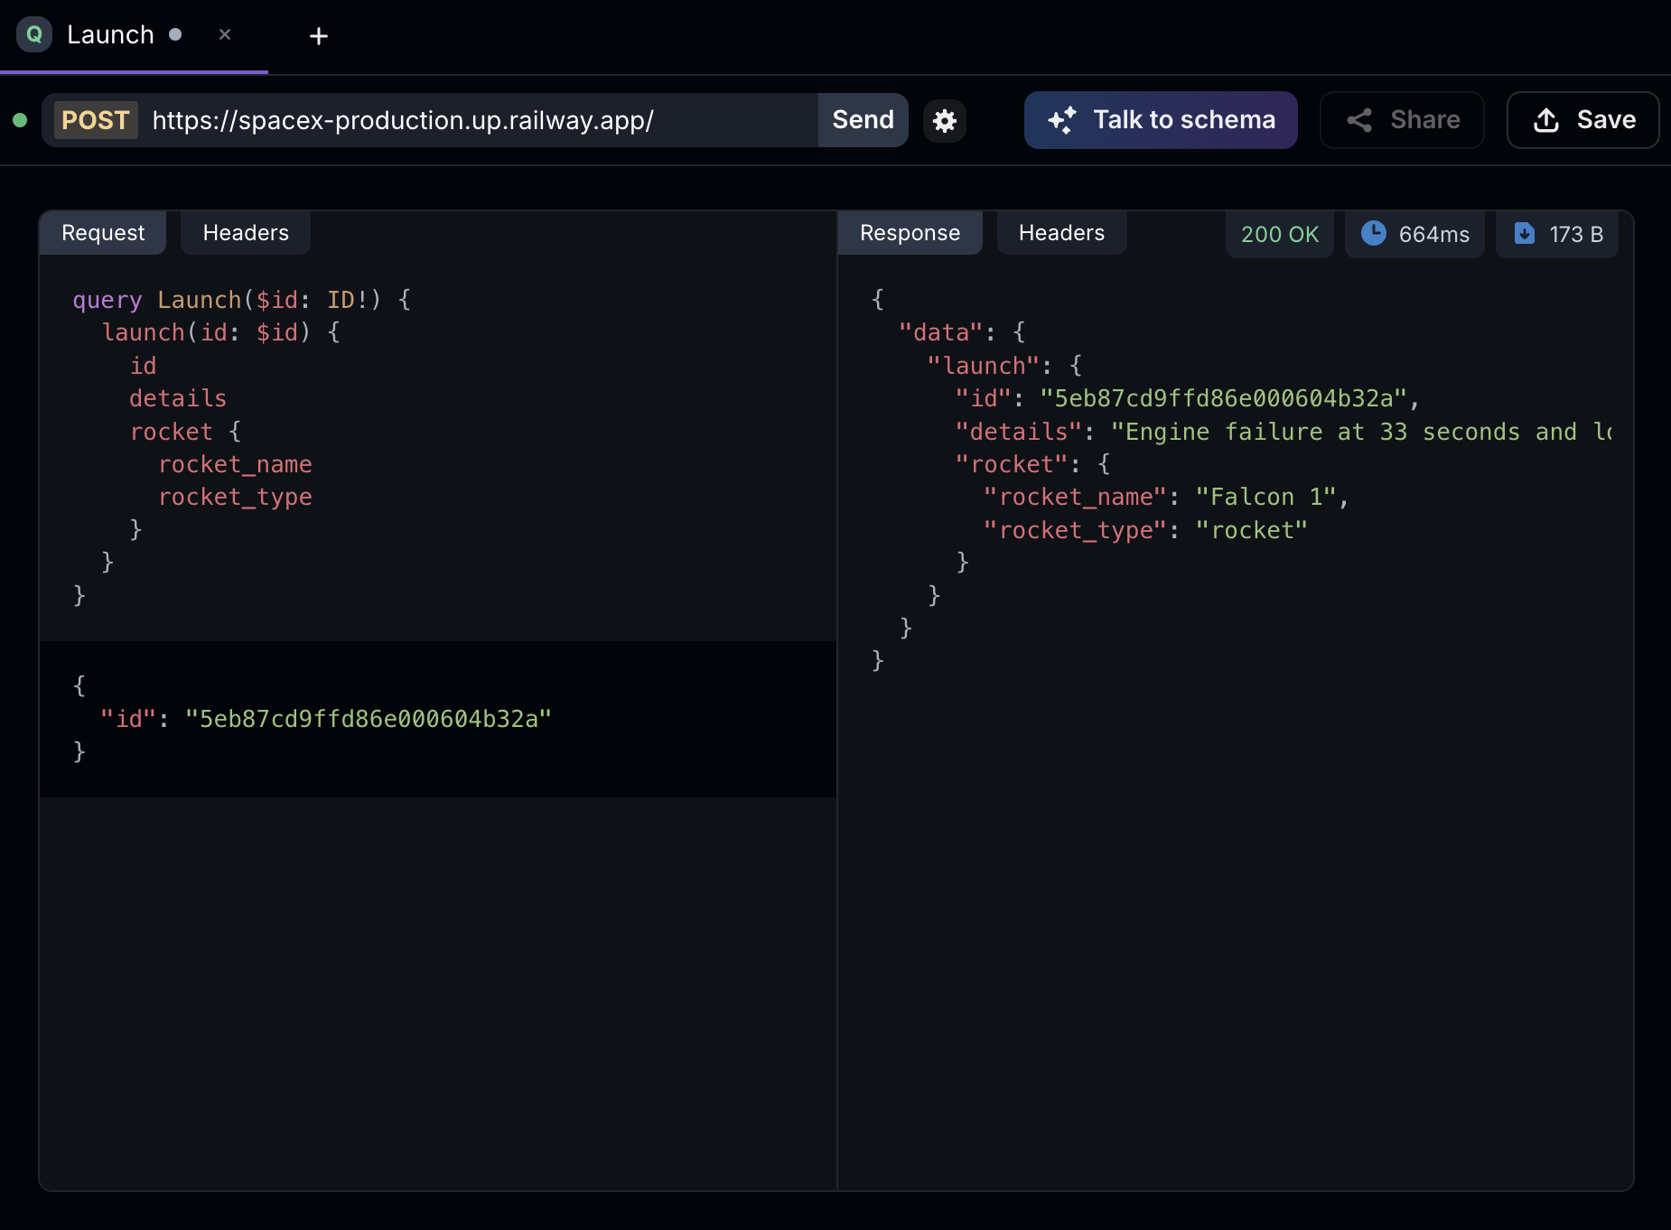Screen dimensions: 1671x1230
Task: Click the clock icon next to 664ms
Action: click(1375, 233)
